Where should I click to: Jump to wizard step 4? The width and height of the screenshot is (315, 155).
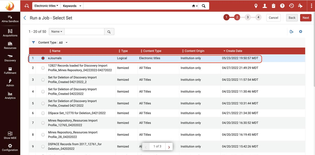tap(258, 17)
